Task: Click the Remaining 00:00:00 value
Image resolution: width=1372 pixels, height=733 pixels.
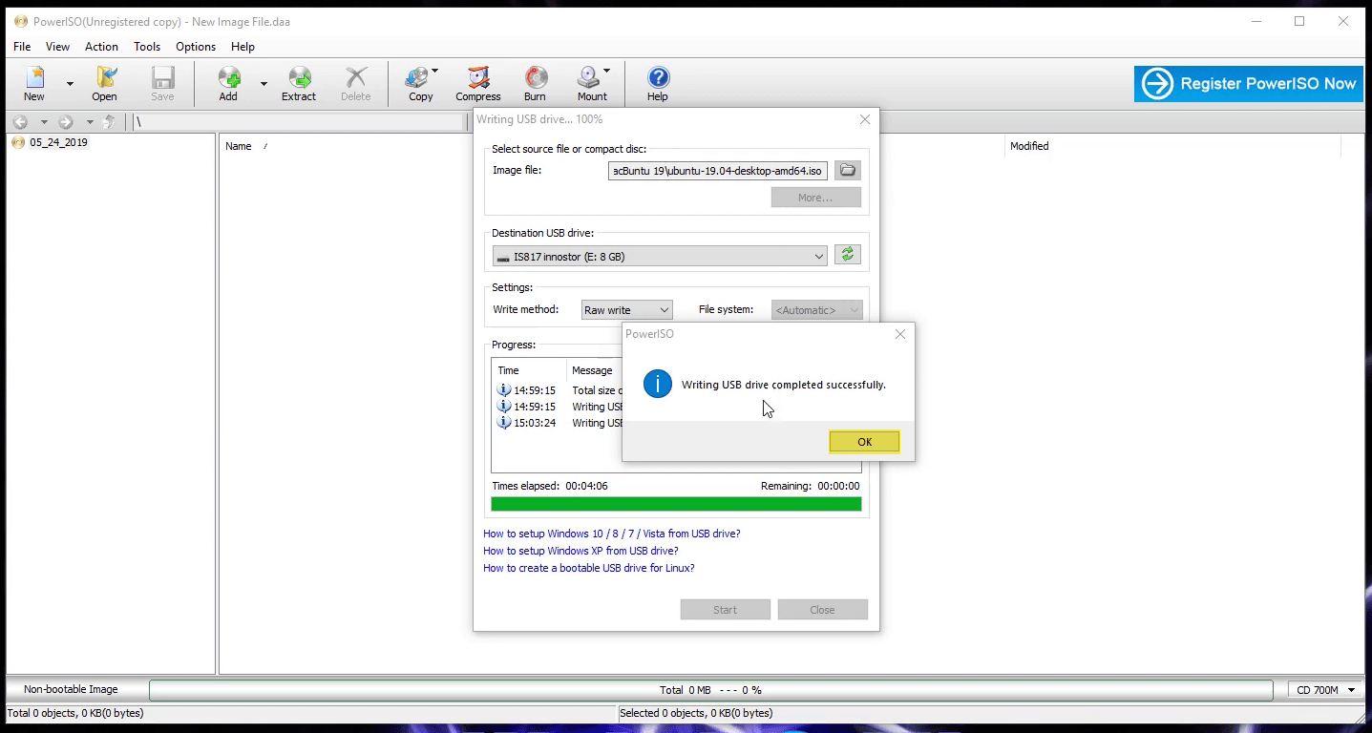Action: [x=838, y=486]
